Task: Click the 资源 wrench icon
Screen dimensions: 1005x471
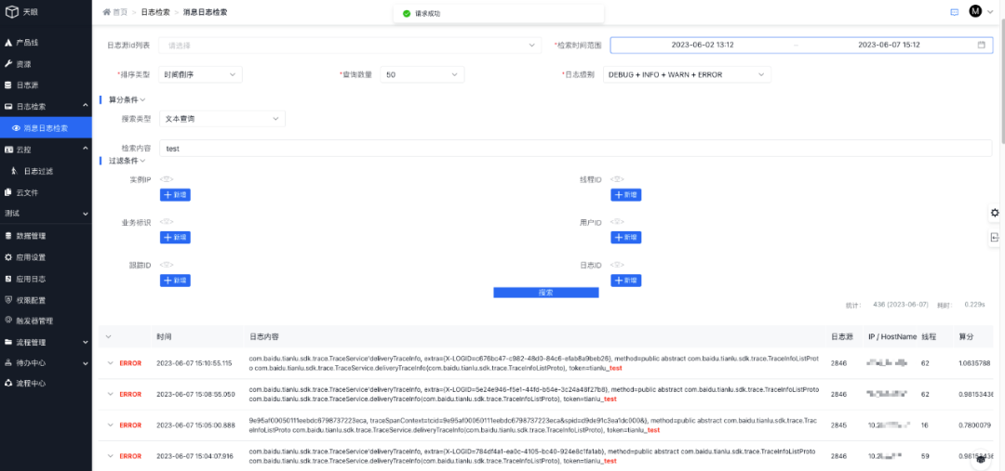Action: [8, 64]
